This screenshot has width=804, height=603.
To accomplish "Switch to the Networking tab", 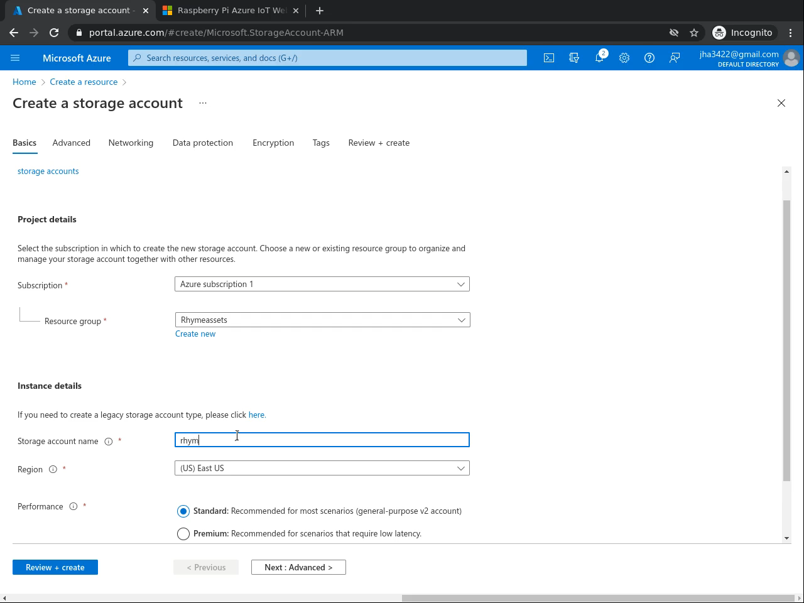I will point(131,143).
